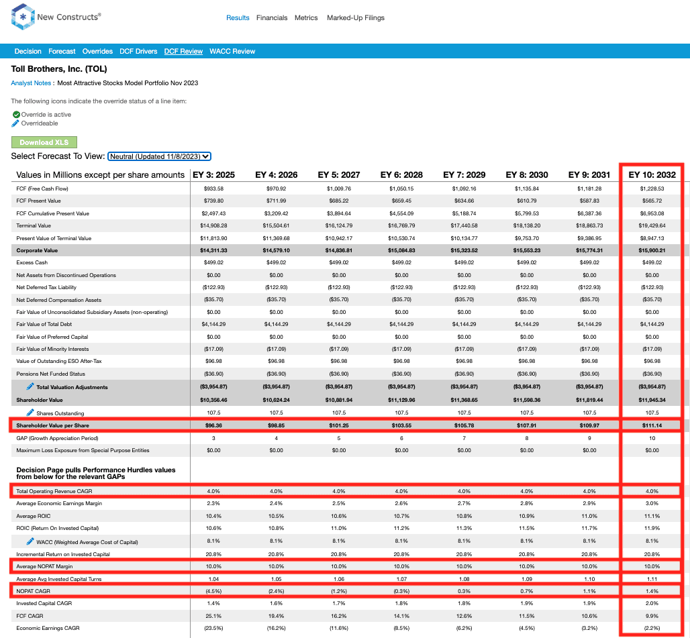Click the EY 10: 2032 column header
This screenshot has width=690, height=638.
point(652,174)
